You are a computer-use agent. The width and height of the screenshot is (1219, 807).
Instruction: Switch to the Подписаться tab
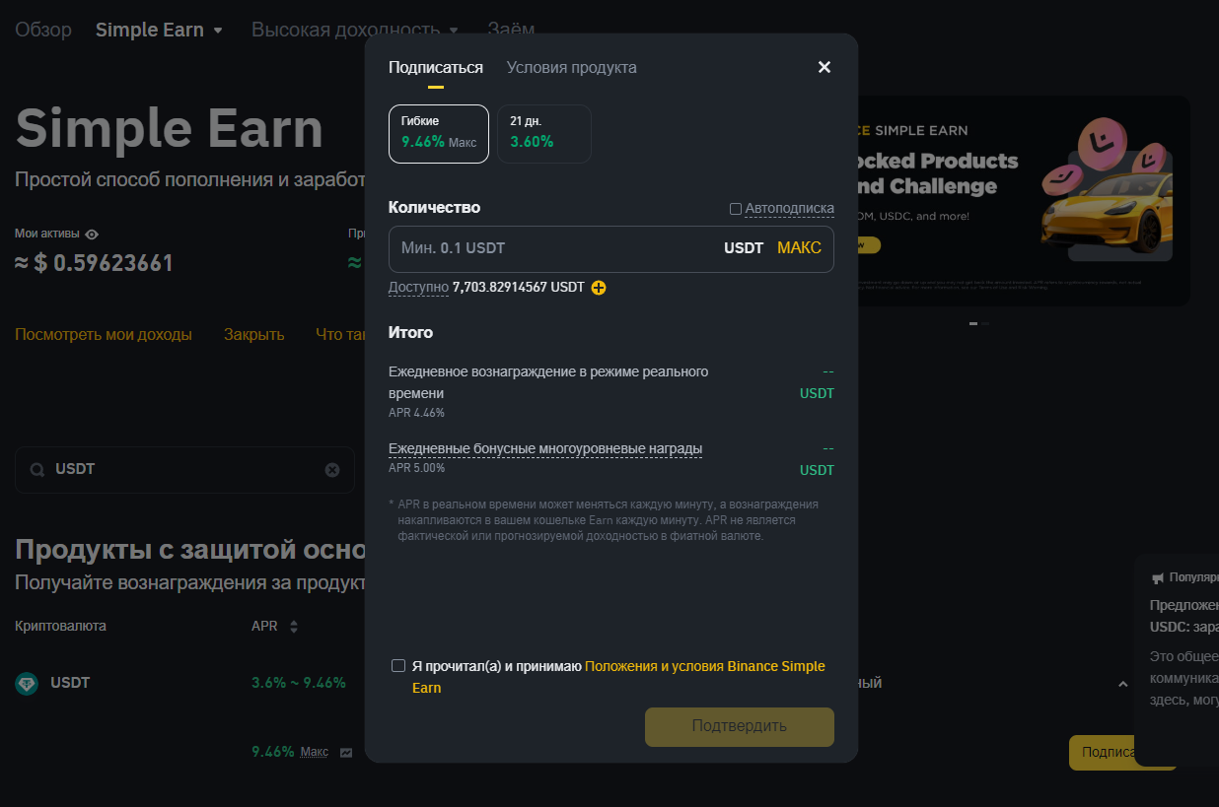[436, 67]
